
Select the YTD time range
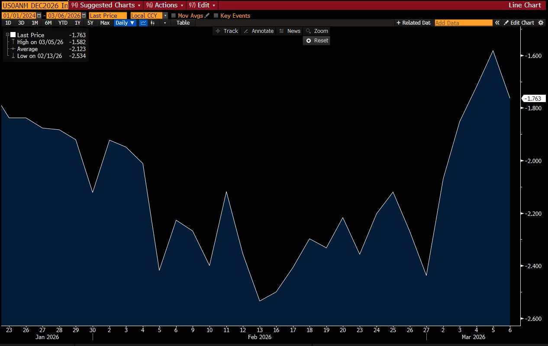(x=63, y=23)
